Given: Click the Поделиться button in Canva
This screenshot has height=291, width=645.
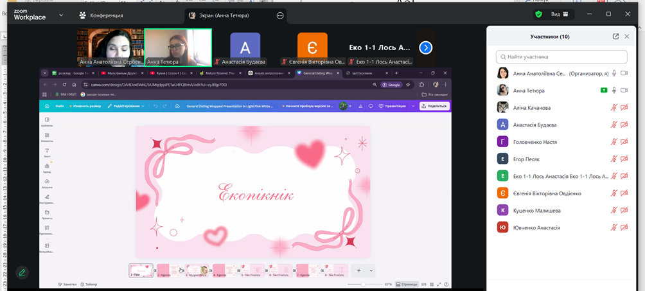Looking at the screenshot, I should click(x=434, y=106).
